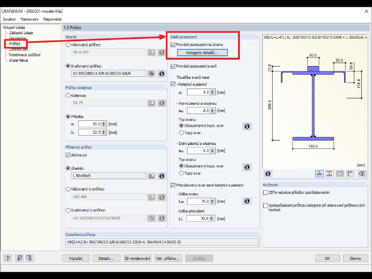Image resolution: width=372 pixels, height=279 pixels.
Task: Edit welded section IU 300/180 parameters icon
Action: pyautogui.click(x=151, y=73)
